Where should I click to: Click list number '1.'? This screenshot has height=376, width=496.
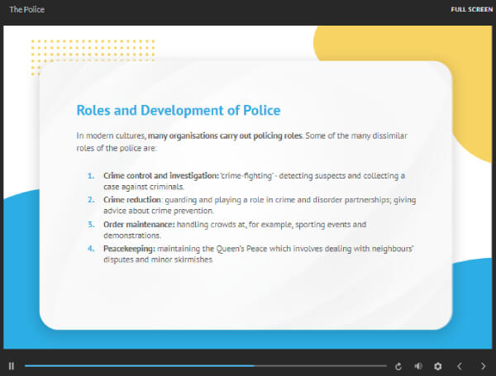(x=91, y=175)
